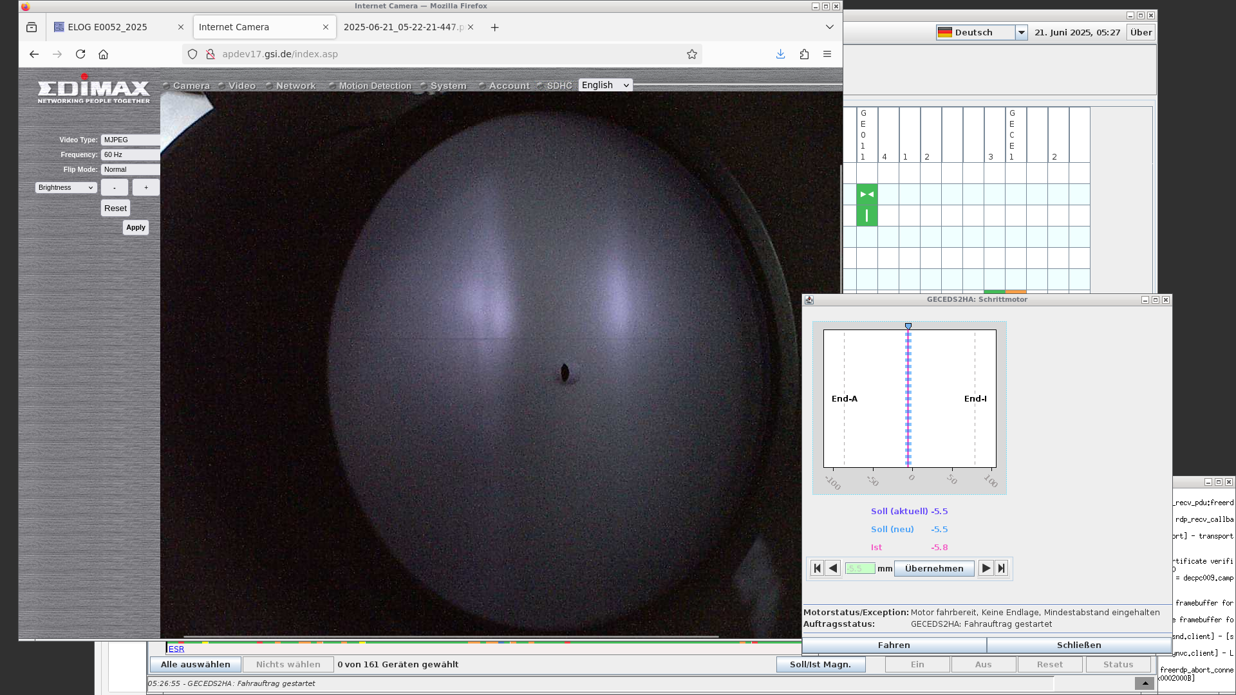Viewport: 1236px width, 695px height.
Task: Click the Firefox home icon
Action: pyautogui.click(x=103, y=54)
